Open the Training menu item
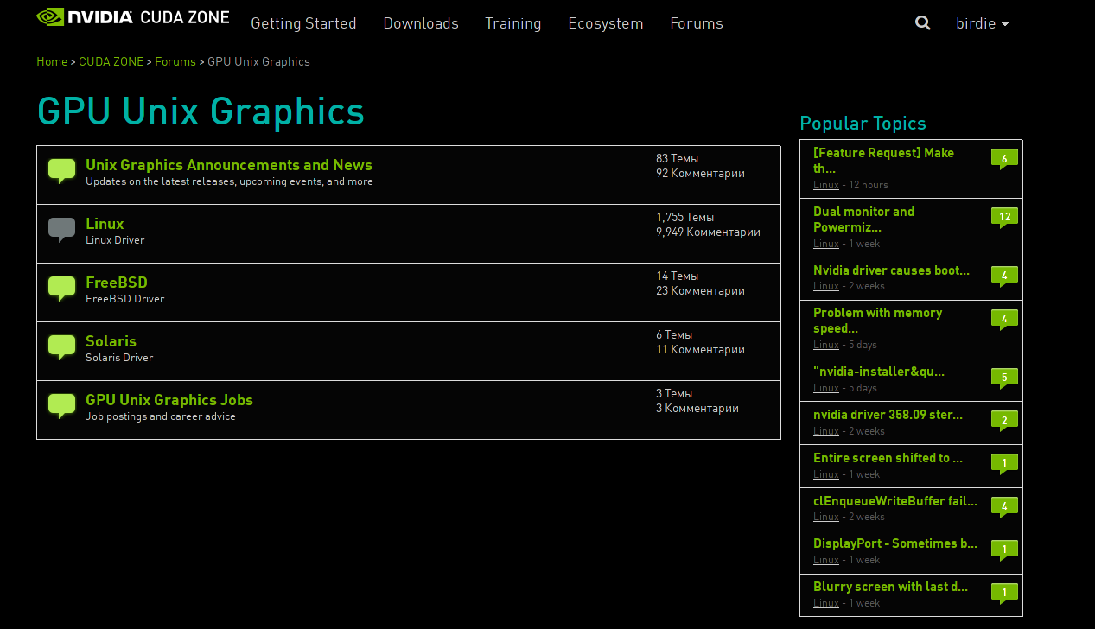The width and height of the screenshot is (1095, 629). click(x=513, y=23)
